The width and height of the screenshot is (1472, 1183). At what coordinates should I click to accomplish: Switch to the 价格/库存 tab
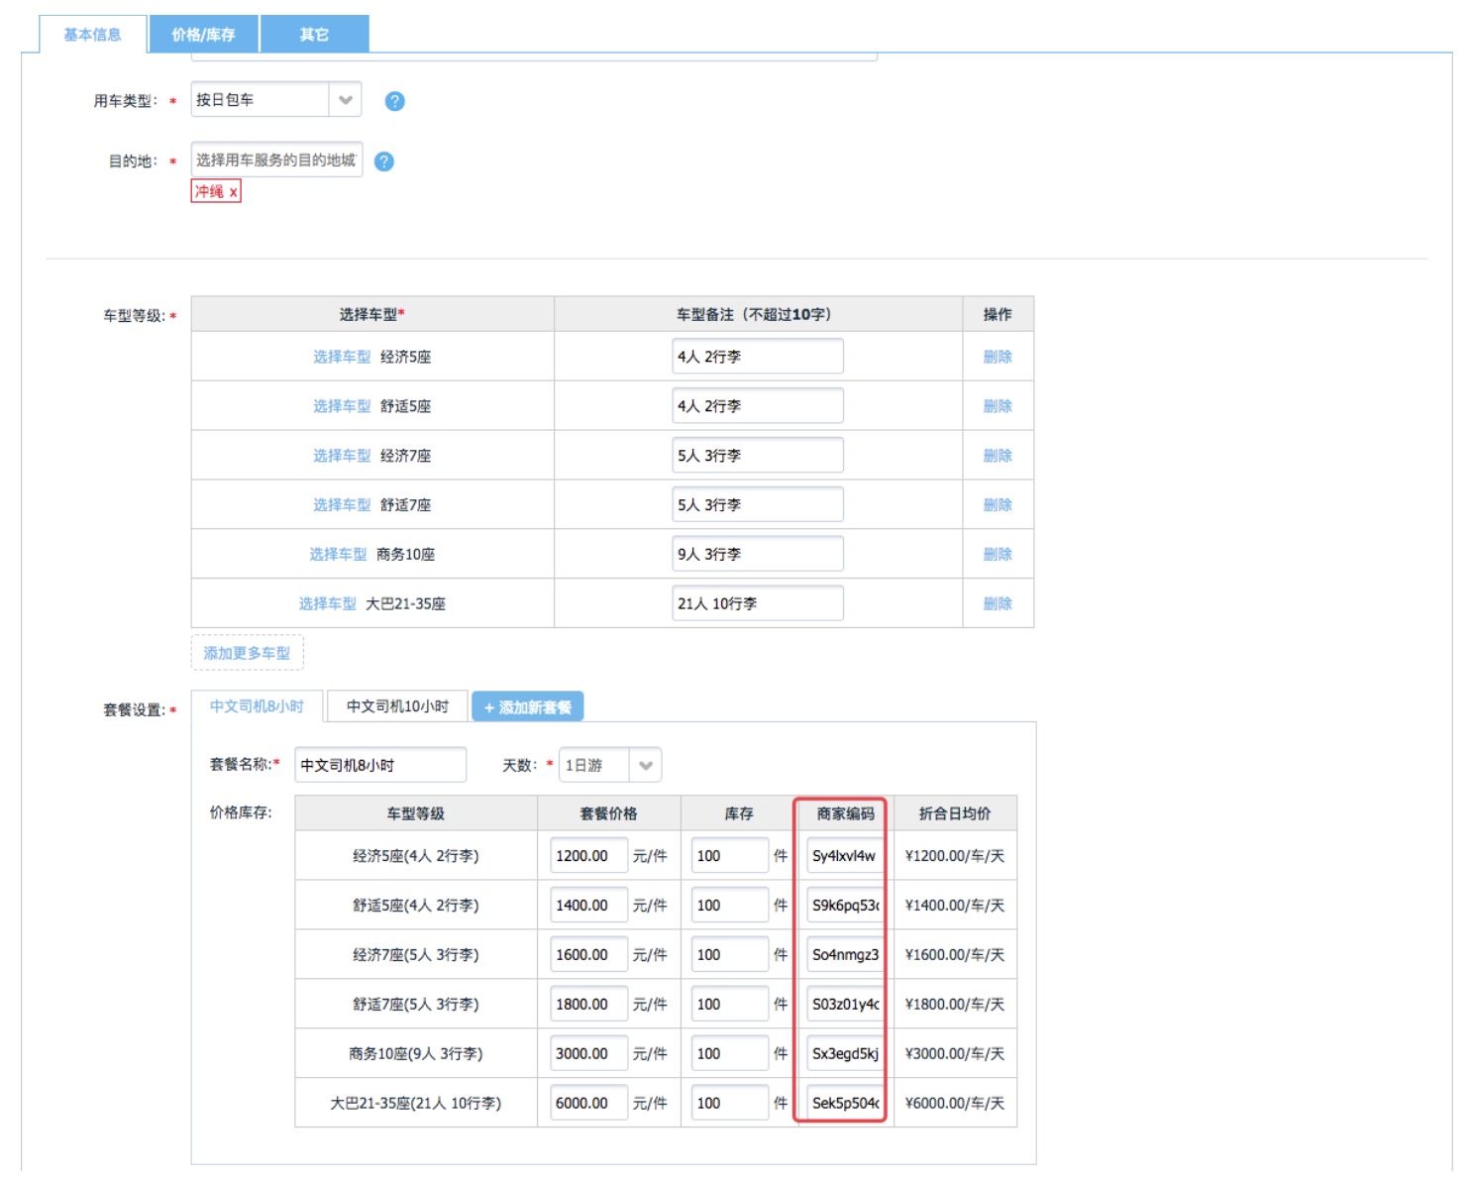coord(203,35)
